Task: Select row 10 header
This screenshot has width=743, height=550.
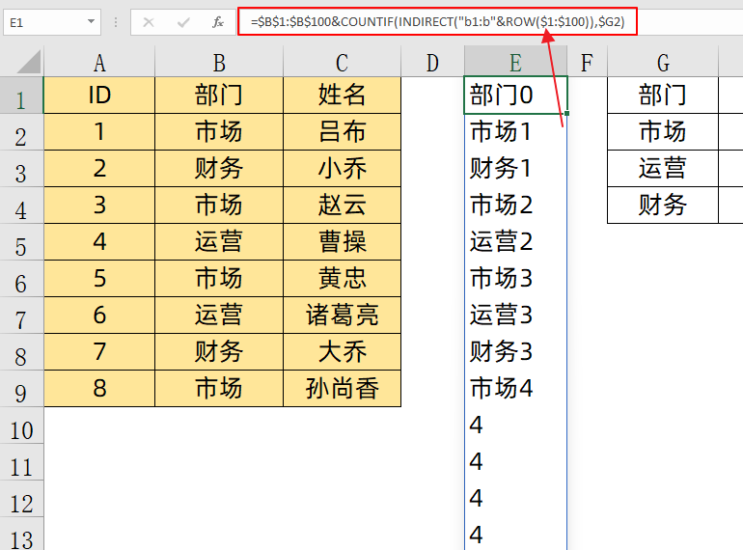Action: [21, 426]
